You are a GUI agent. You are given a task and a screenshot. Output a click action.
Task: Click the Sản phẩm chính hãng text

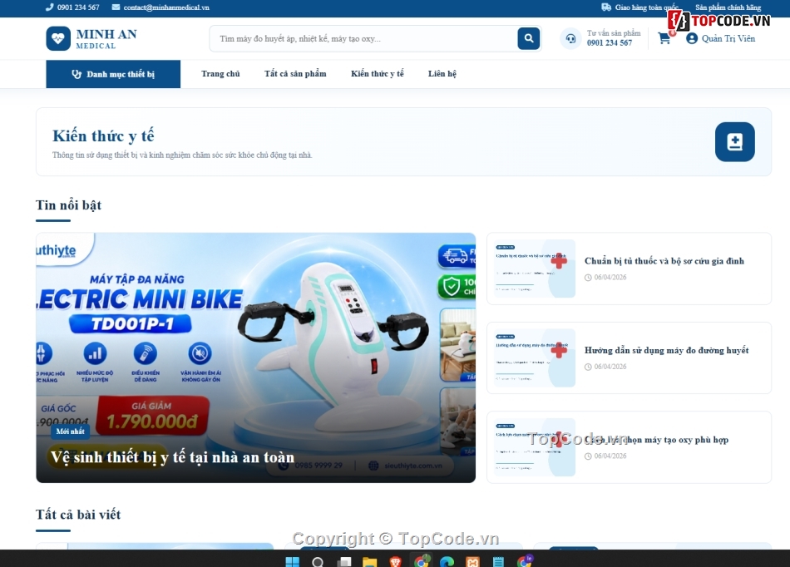(728, 7)
